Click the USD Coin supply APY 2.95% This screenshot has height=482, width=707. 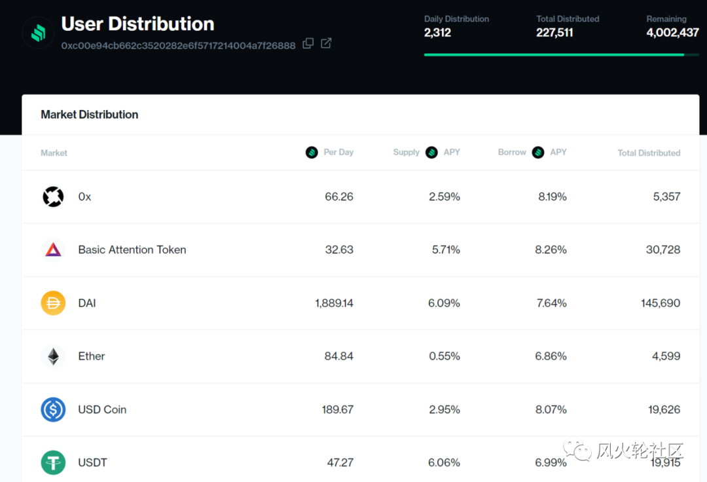point(444,409)
